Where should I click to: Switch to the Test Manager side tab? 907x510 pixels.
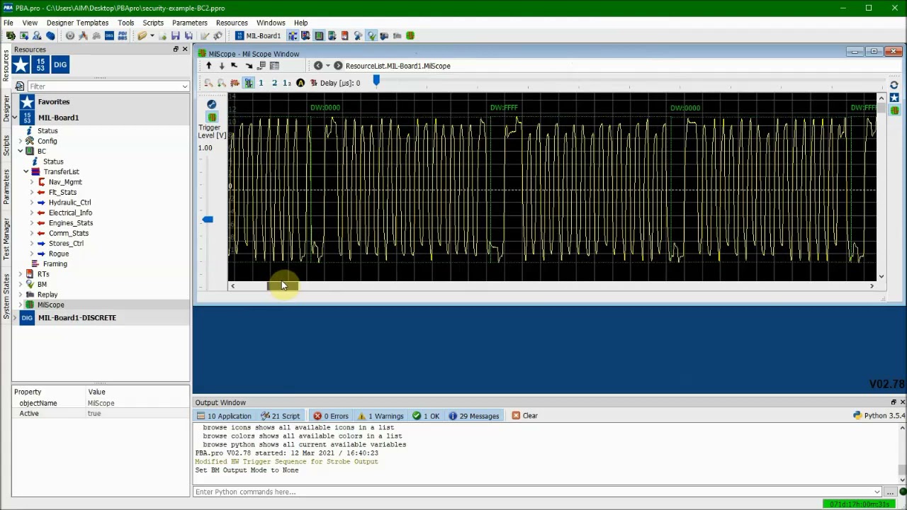[x=6, y=239]
